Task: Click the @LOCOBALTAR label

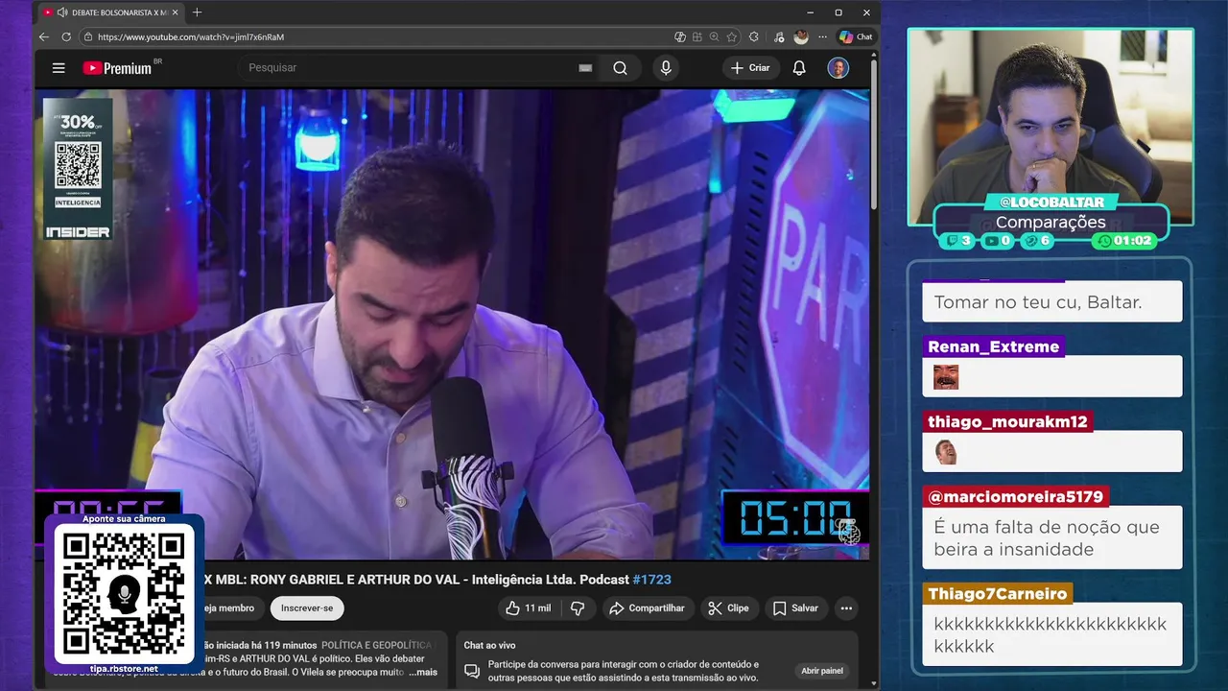Action: point(1051,203)
